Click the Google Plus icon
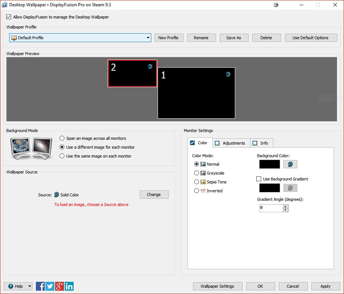344x294 pixels. click(x=60, y=286)
